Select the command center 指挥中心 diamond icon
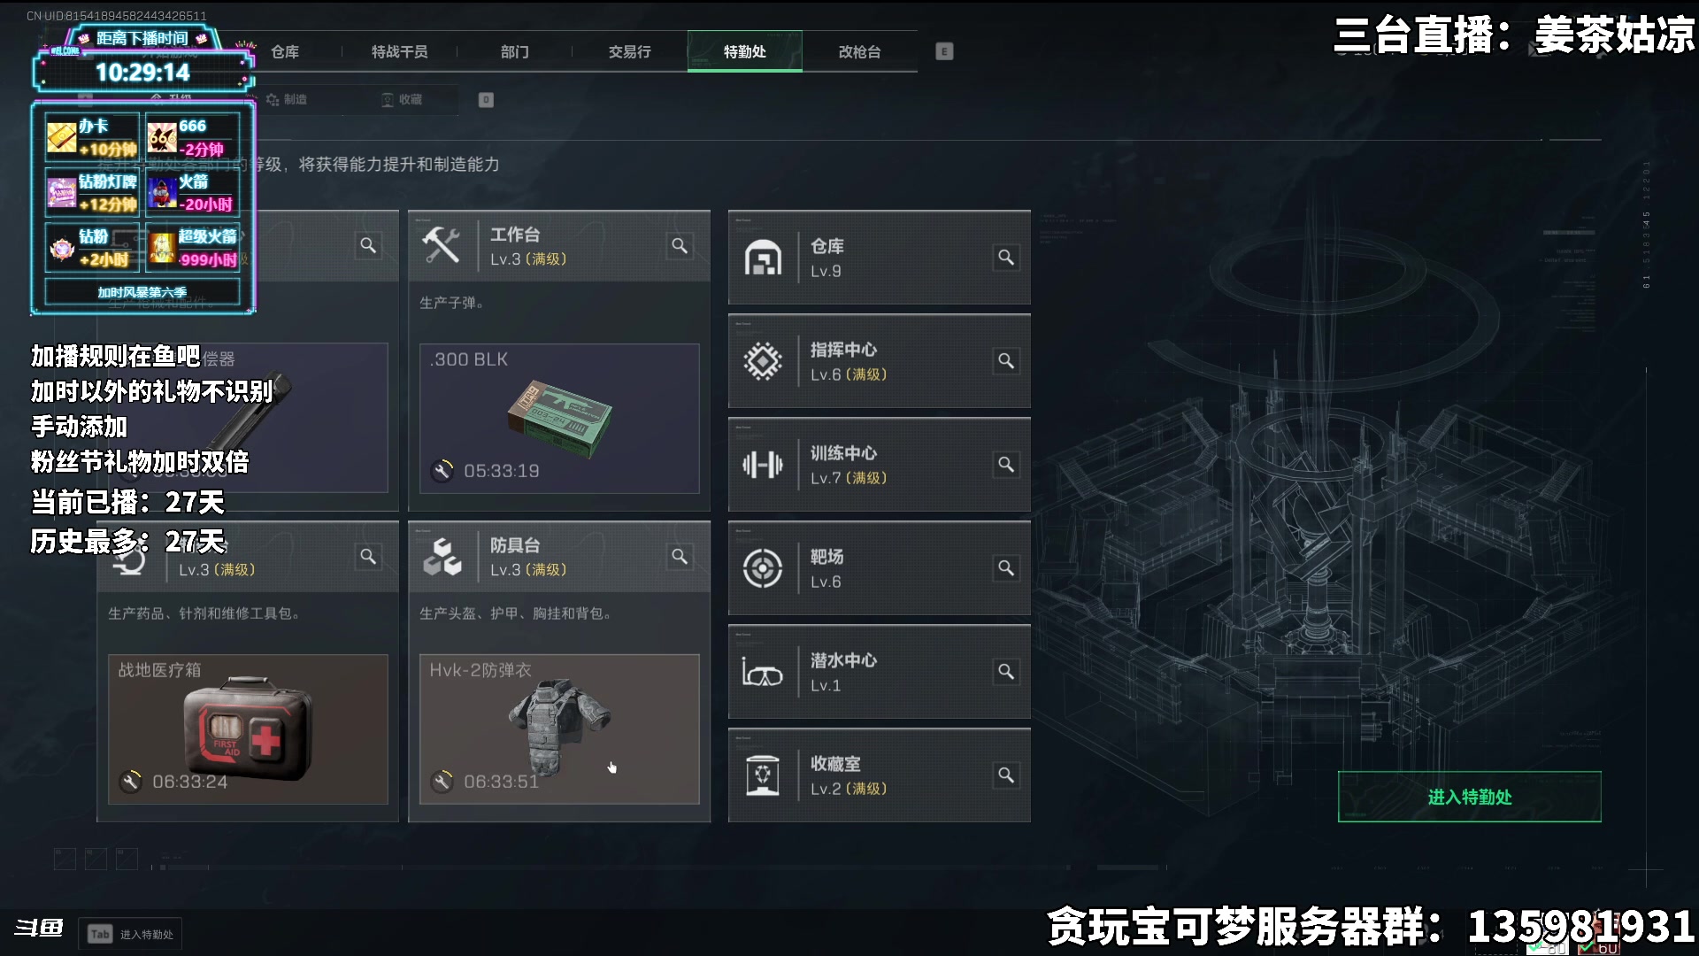This screenshot has height=956, width=1699. tap(763, 361)
